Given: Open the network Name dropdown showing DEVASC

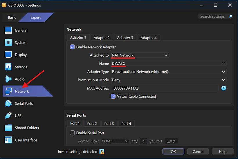Looking at the screenshot, I should (x=169, y=64).
